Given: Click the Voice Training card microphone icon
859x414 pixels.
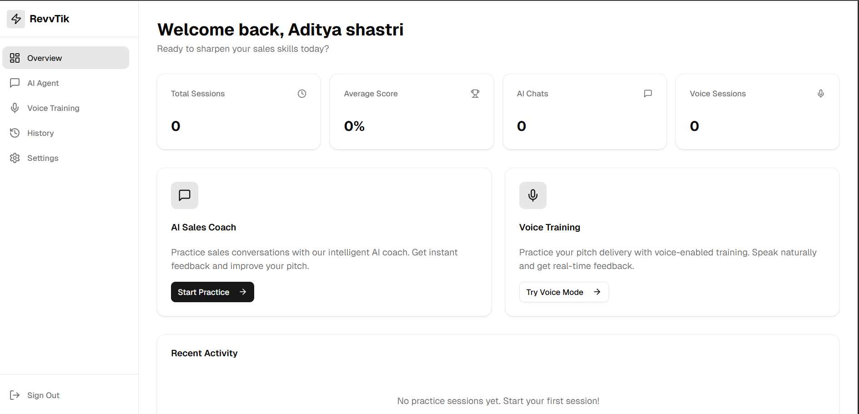Looking at the screenshot, I should click(533, 195).
